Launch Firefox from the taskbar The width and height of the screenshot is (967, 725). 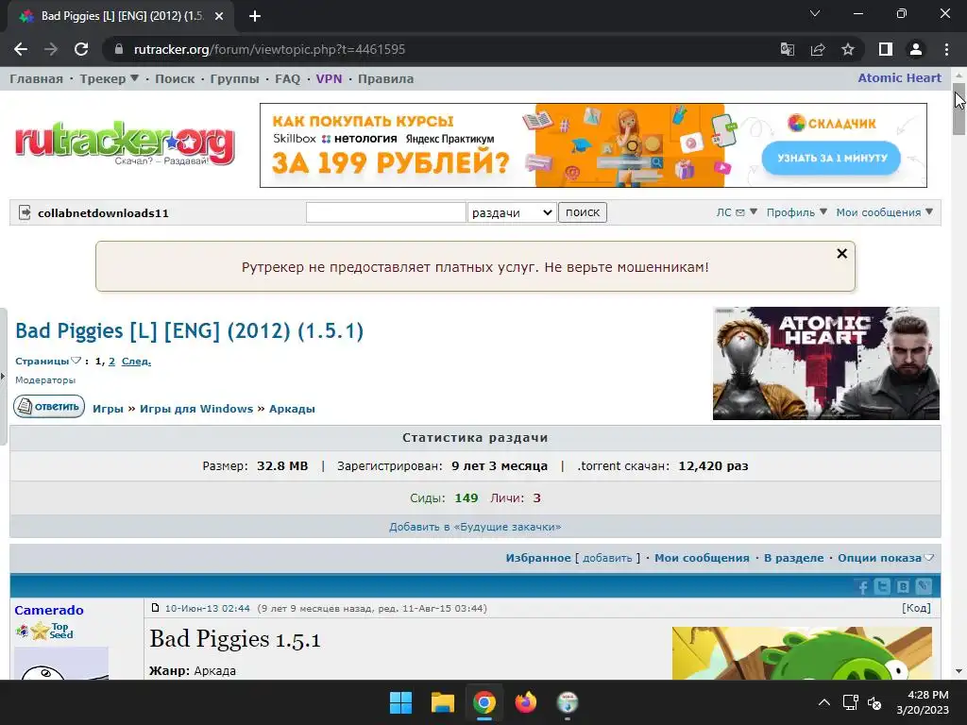(x=525, y=702)
